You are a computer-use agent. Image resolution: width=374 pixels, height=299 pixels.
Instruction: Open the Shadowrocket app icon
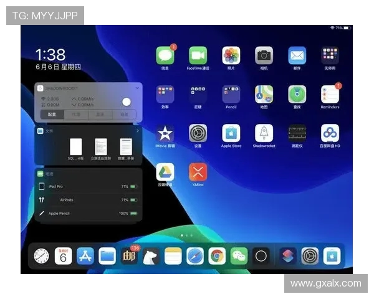[x=264, y=133]
